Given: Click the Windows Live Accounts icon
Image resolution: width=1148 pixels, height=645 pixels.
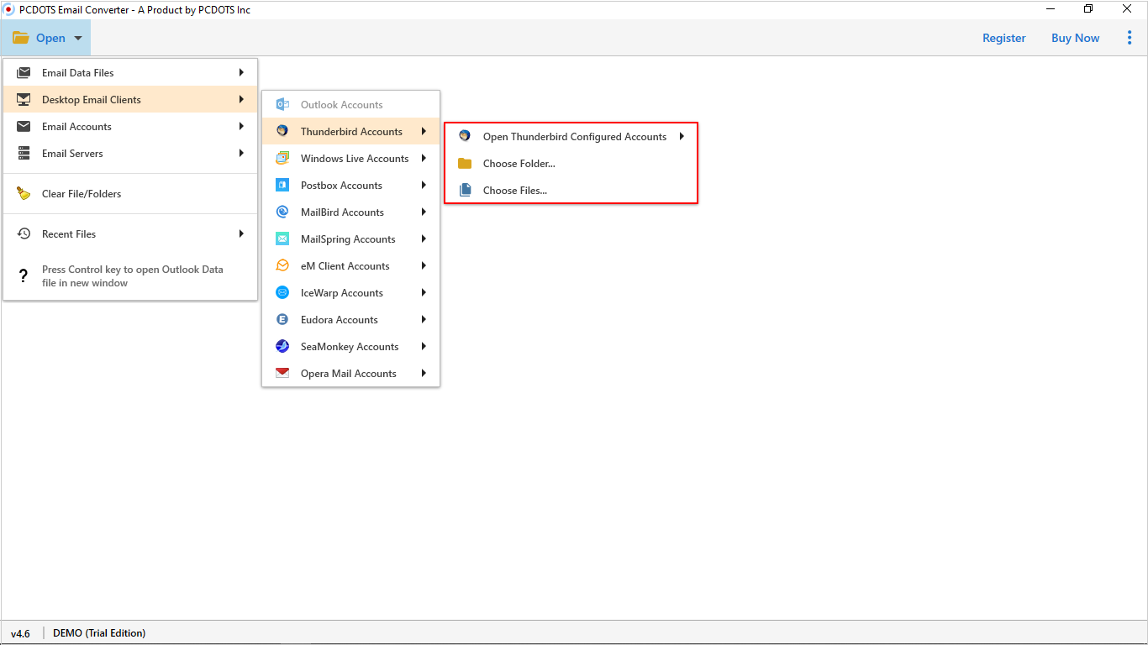Looking at the screenshot, I should tap(283, 159).
